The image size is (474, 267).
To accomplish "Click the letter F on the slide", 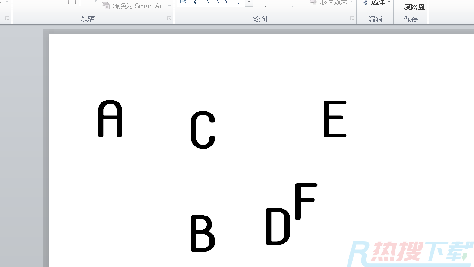I will coord(305,201).
